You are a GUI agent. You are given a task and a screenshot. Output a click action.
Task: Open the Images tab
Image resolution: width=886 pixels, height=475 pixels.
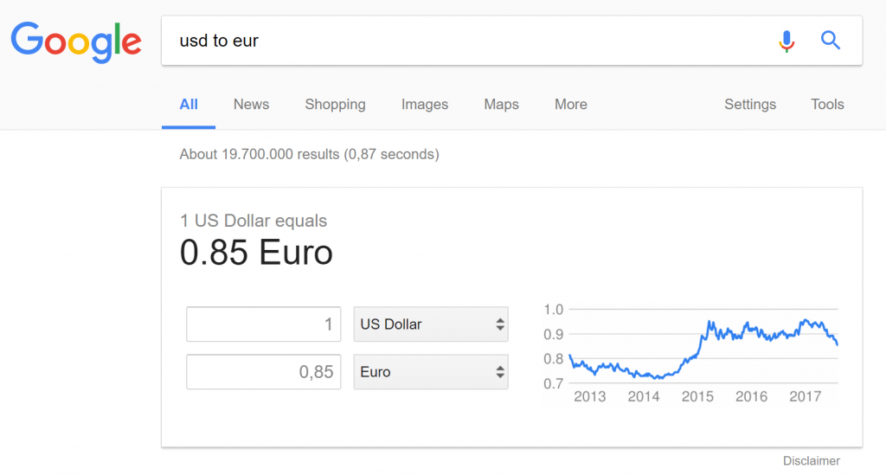[424, 105]
